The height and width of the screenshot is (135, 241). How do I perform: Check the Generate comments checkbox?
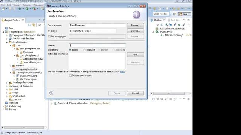coord(70,75)
